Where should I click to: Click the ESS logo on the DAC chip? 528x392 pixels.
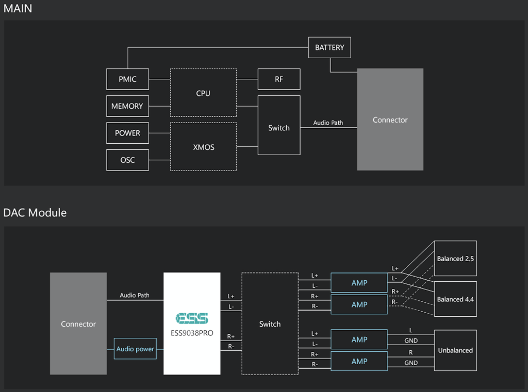(x=191, y=317)
